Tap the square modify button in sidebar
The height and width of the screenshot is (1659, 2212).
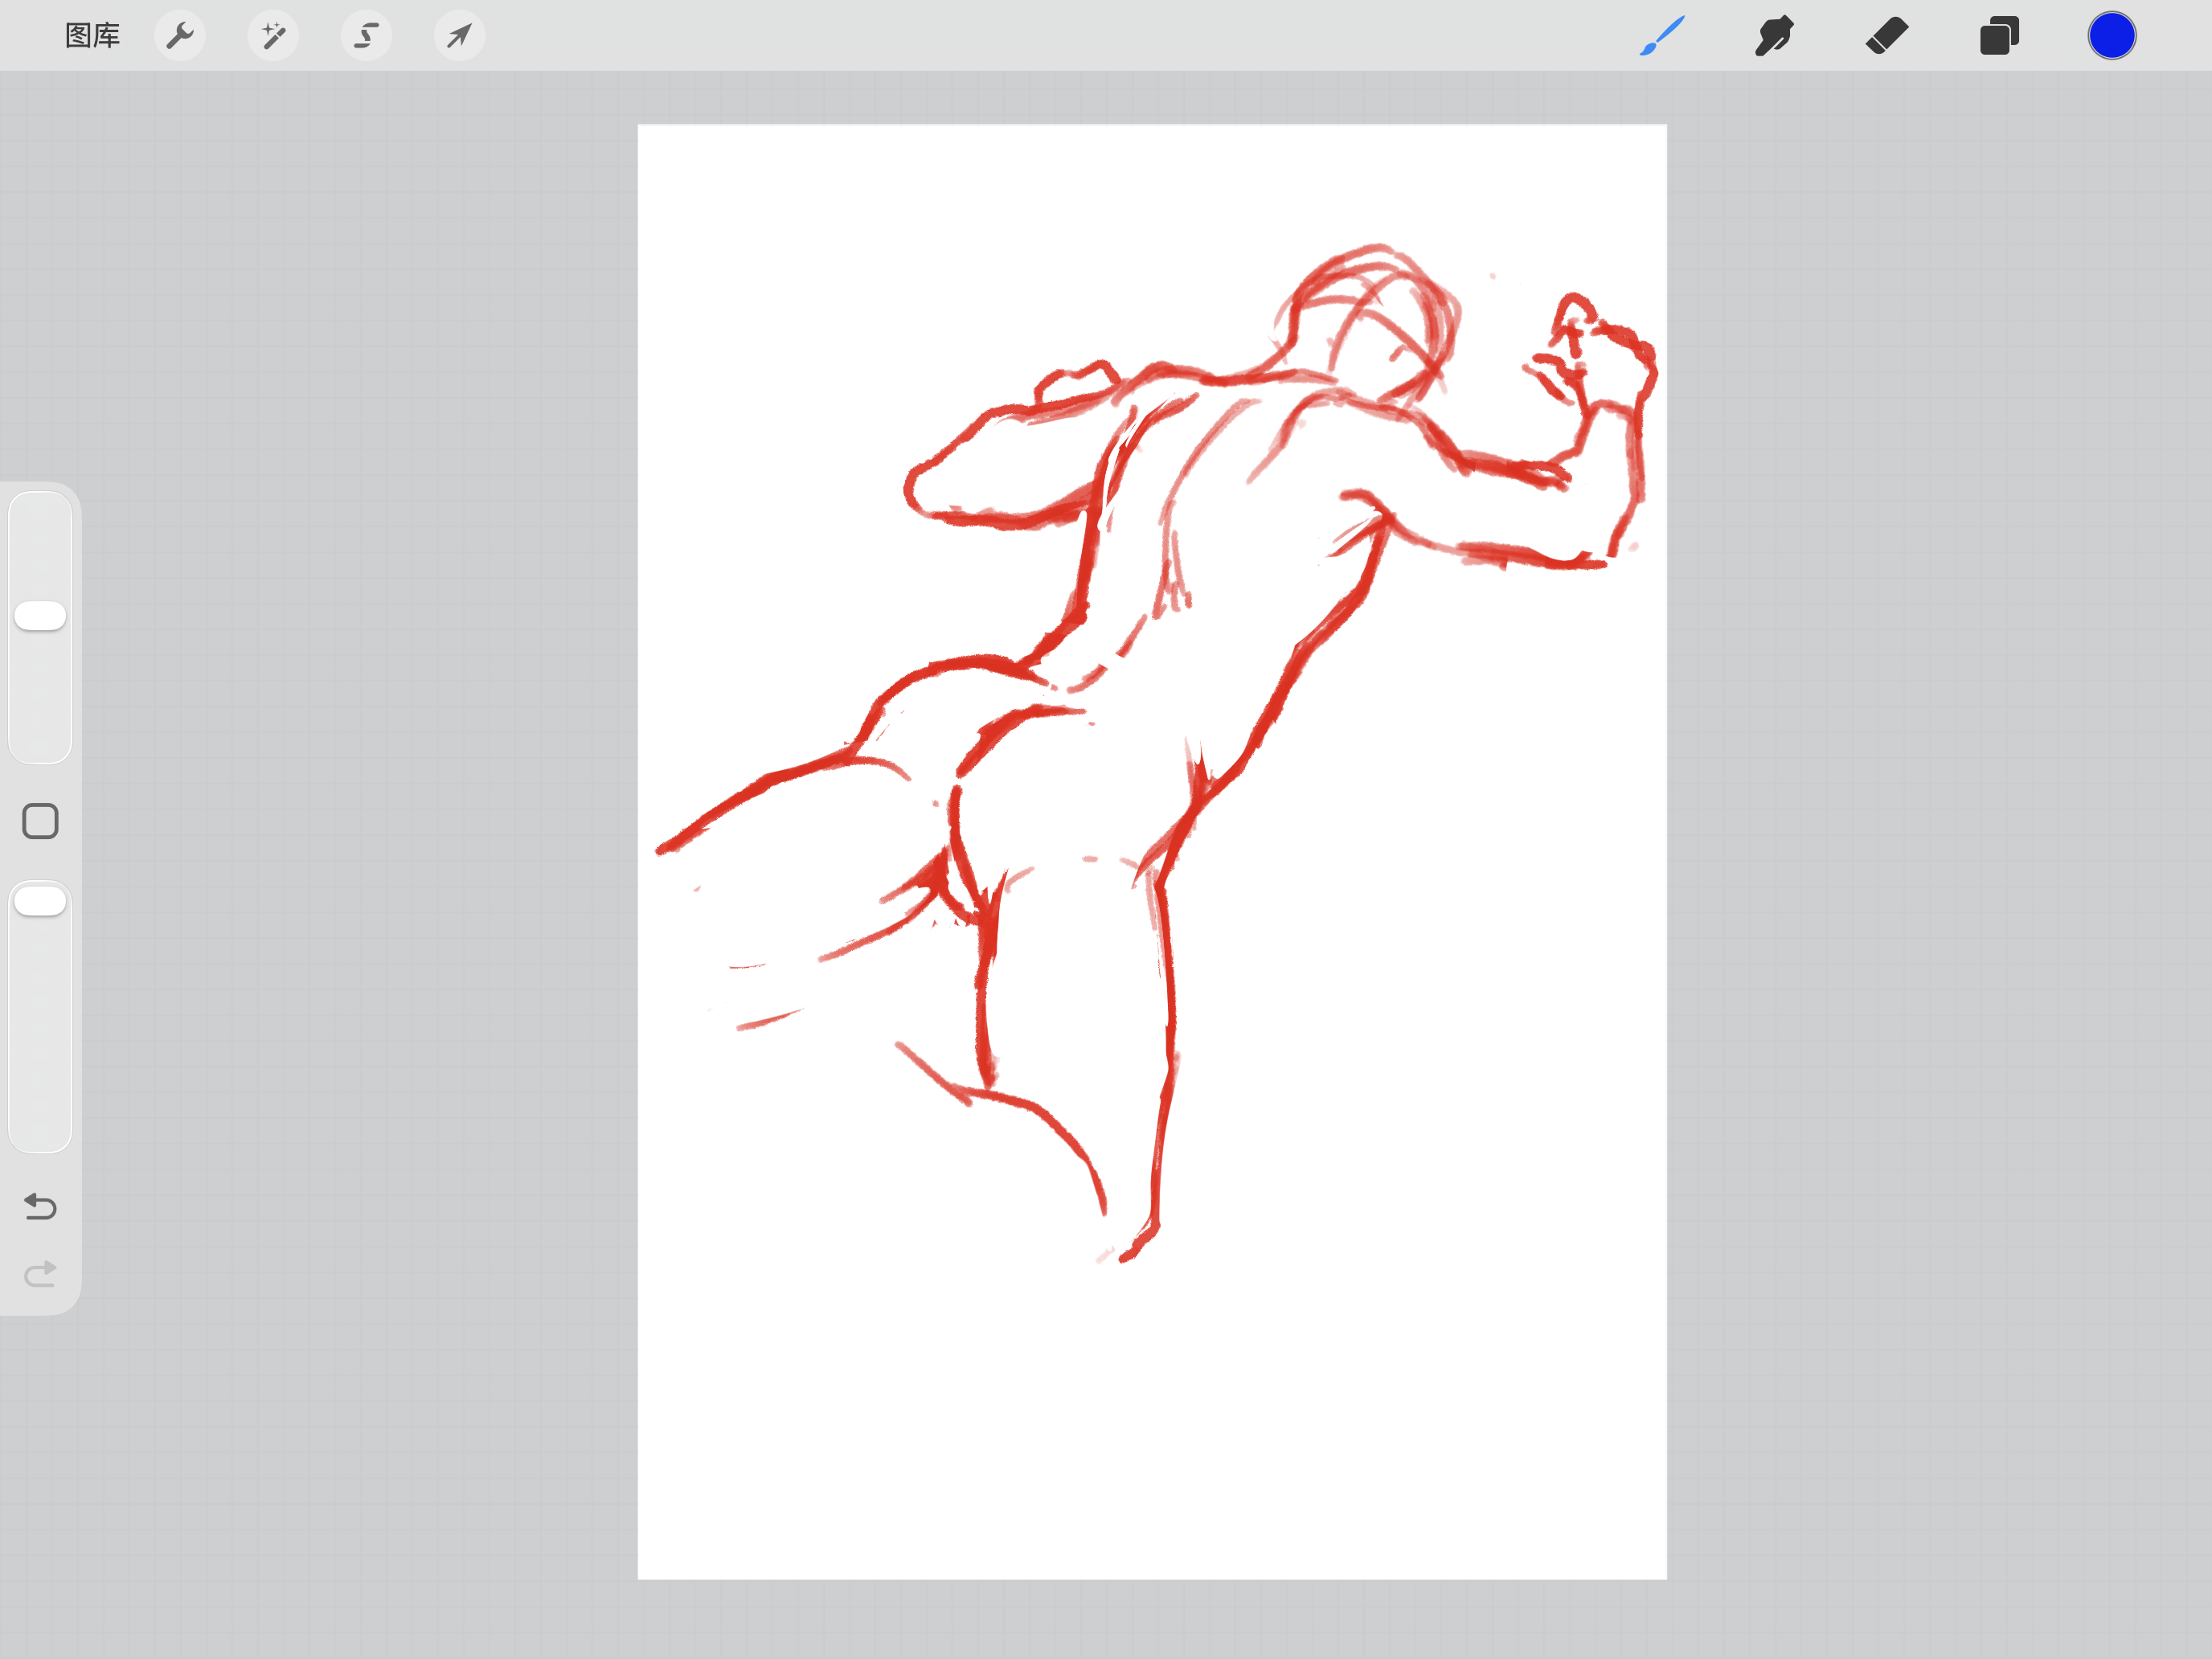[x=40, y=821]
